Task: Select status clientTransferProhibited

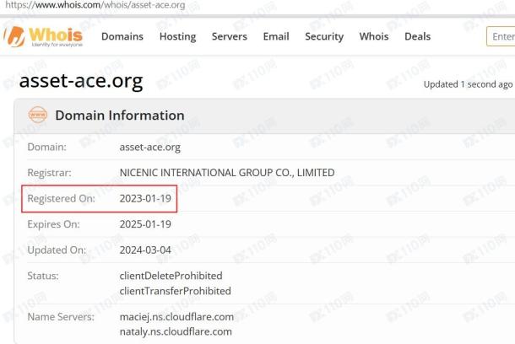Action: 175,291
